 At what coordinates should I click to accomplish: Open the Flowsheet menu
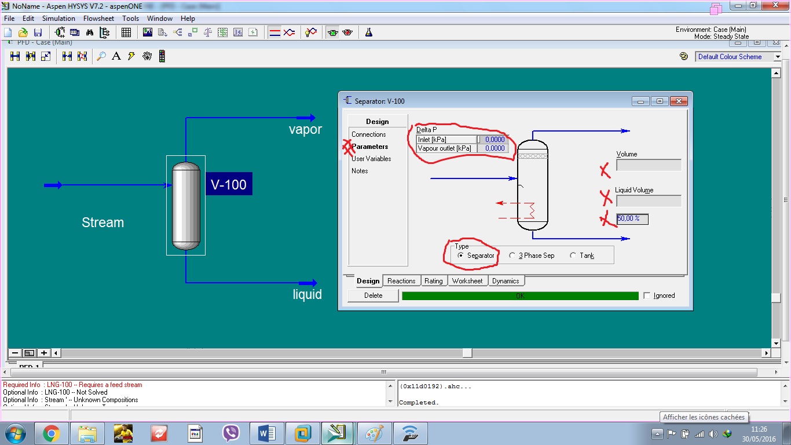(98, 18)
